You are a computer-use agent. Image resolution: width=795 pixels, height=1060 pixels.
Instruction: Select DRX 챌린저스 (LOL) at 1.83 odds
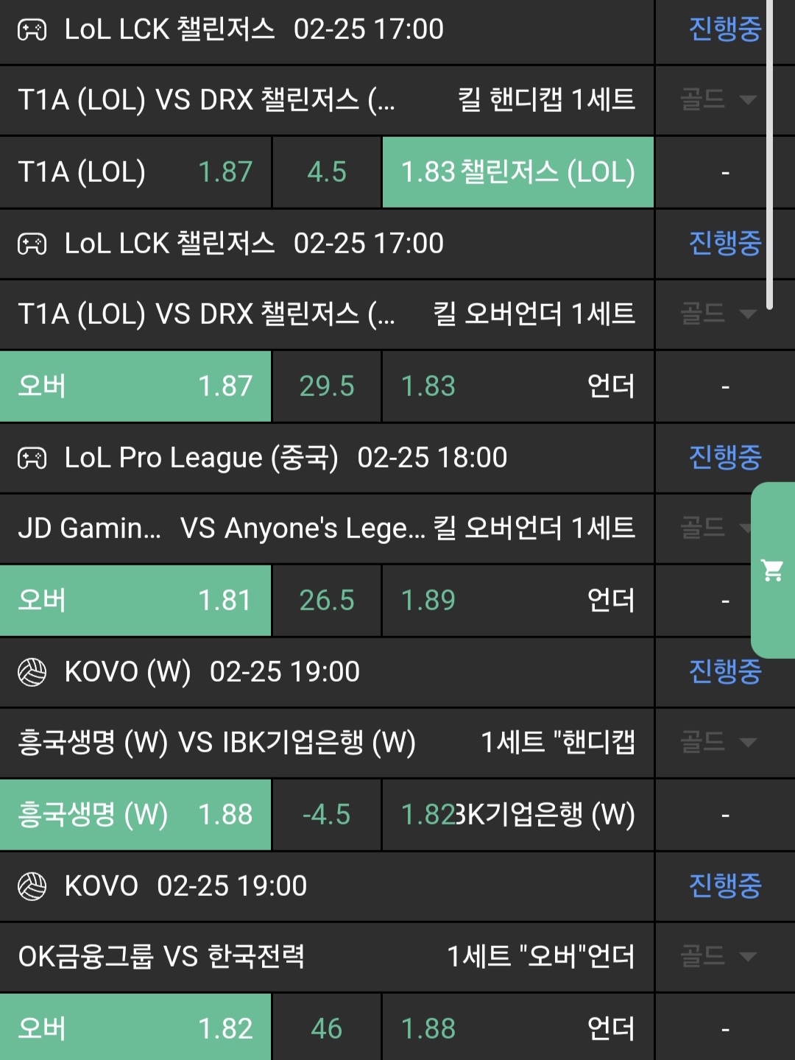coord(517,172)
